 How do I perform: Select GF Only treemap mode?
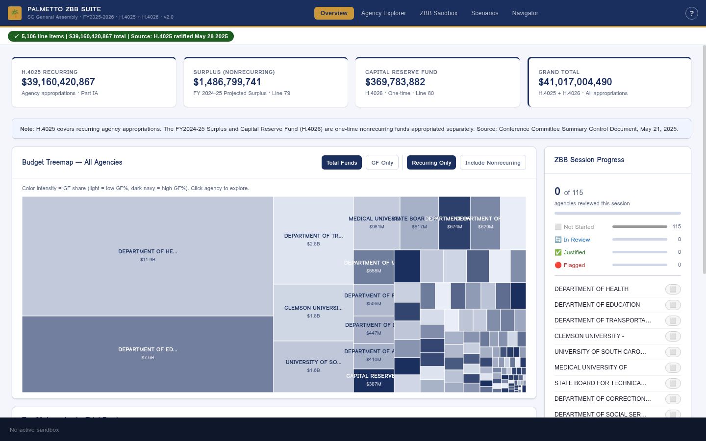click(x=382, y=163)
